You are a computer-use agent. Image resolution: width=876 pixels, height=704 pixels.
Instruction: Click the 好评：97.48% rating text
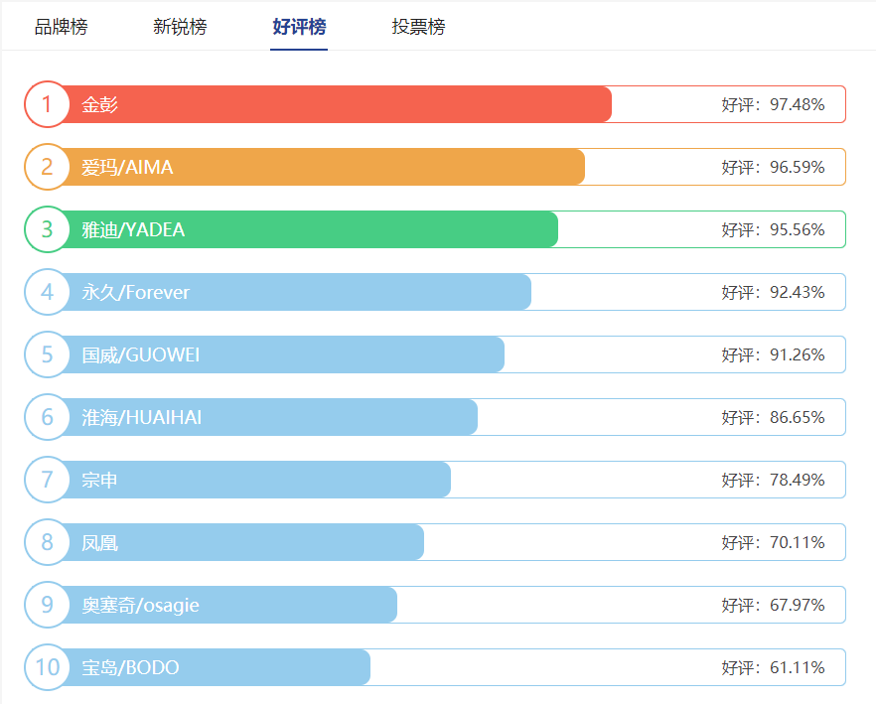pyautogui.click(x=773, y=104)
